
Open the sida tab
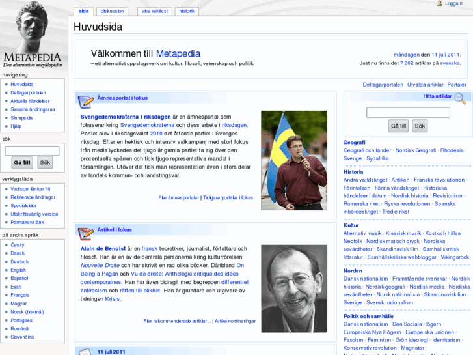[83, 11]
